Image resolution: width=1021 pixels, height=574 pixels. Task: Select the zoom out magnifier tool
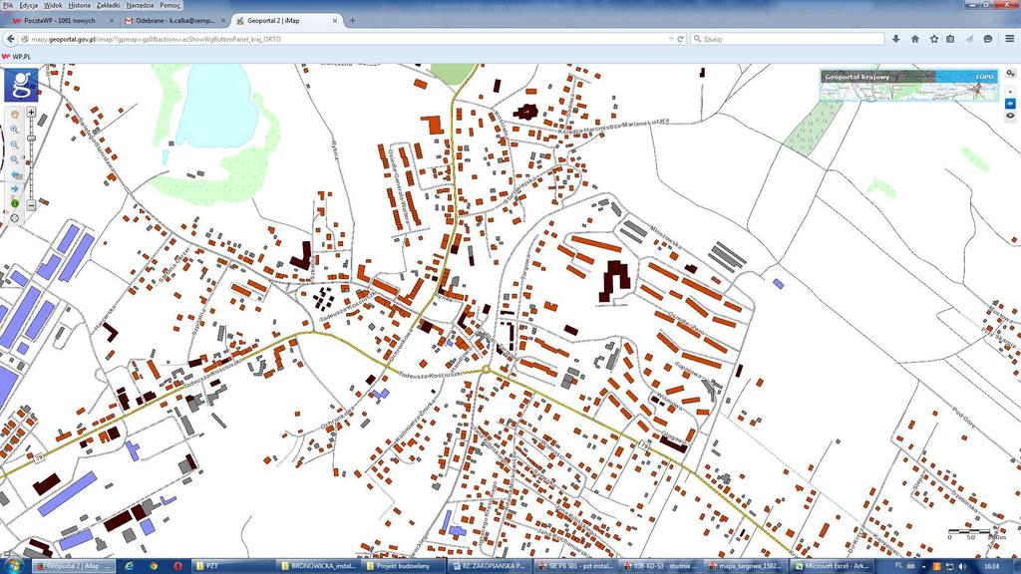click(14, 144)
